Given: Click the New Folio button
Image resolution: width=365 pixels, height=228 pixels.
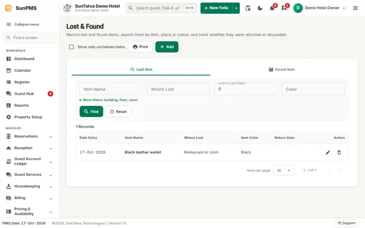Looking at the screenshot, I should (216, 8).
